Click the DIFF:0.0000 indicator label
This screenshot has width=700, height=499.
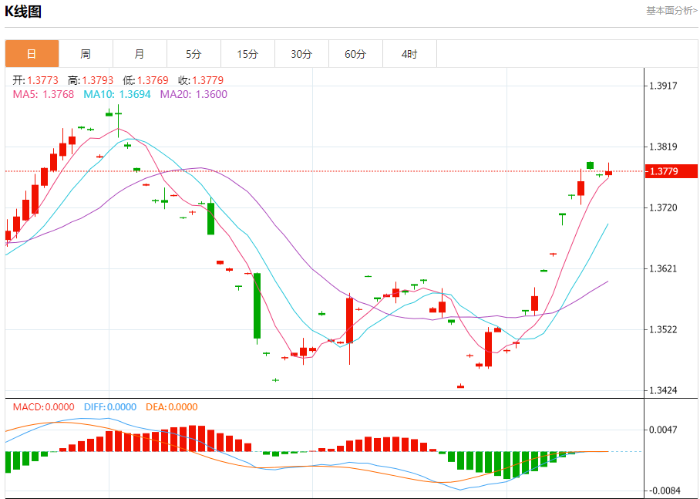[x=109, y=407]
